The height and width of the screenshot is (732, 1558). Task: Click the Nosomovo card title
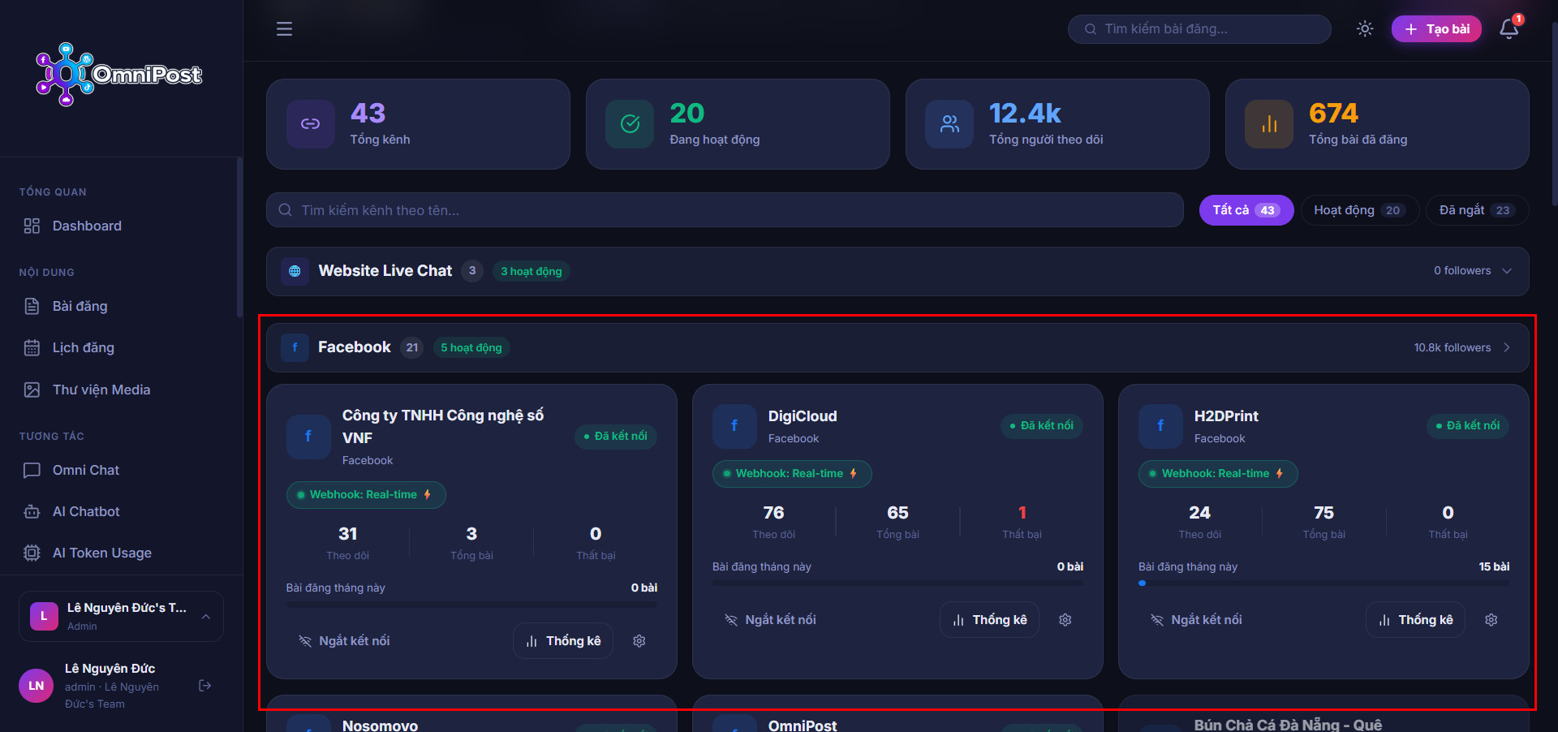click(x=380, y=725)
